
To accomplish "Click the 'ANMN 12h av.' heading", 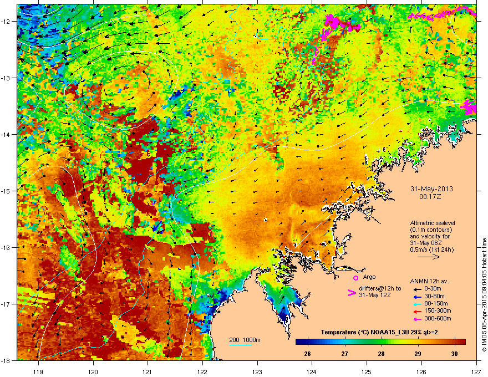I will (x=429, y=281).
